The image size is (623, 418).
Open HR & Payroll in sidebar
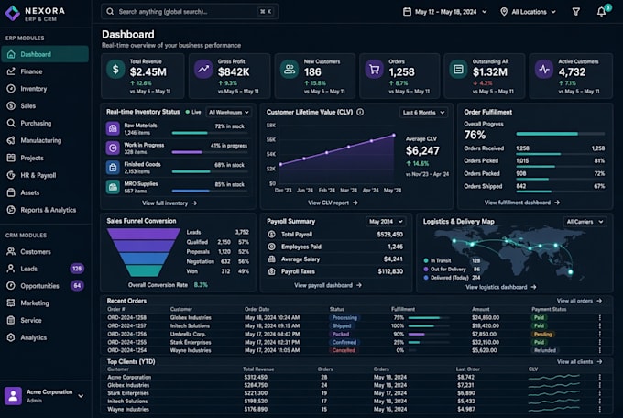click(45, 175)
